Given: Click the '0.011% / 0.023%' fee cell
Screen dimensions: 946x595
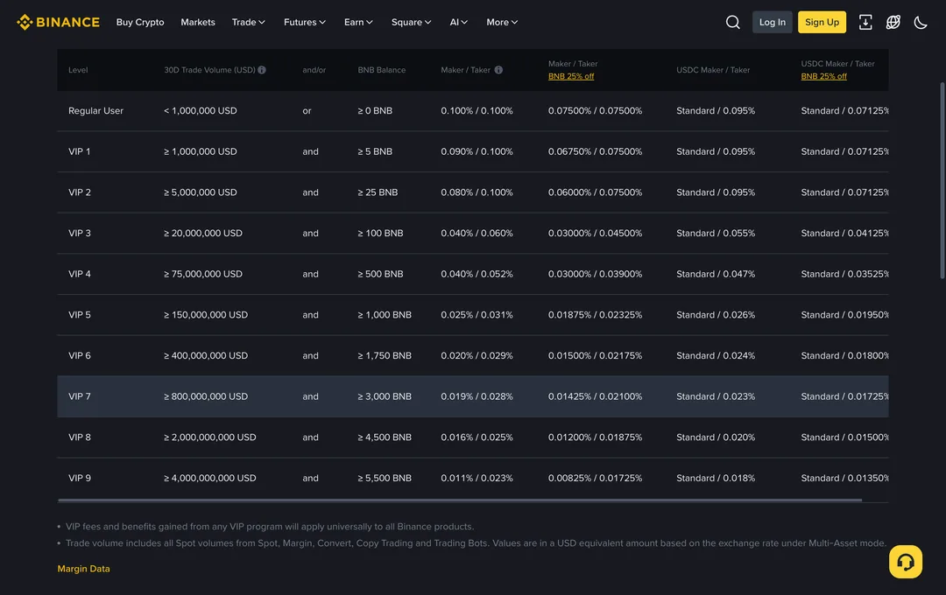Looking at the screenshot, I should [477, 478].
